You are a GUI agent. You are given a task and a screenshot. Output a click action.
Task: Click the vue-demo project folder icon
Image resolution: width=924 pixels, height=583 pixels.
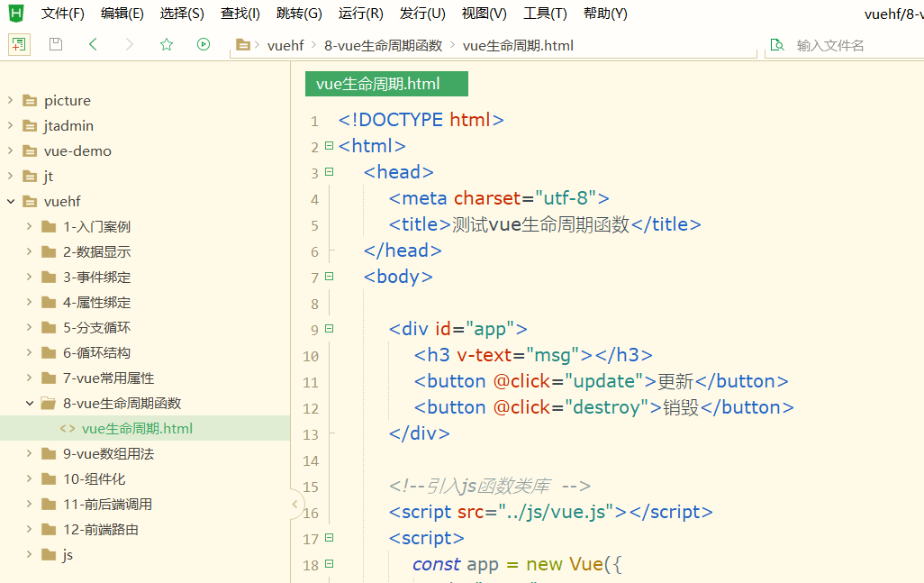[30, 151]
